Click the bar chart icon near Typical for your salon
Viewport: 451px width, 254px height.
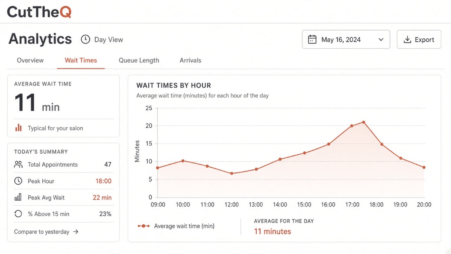[x=19, y=128]
